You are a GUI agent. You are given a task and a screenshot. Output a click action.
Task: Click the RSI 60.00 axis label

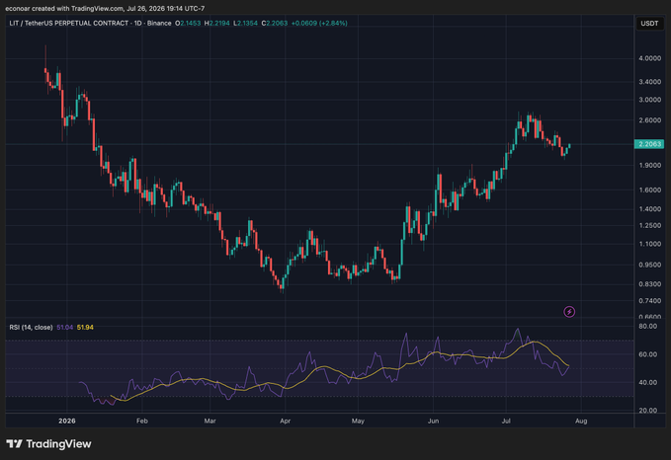(647, 354)
